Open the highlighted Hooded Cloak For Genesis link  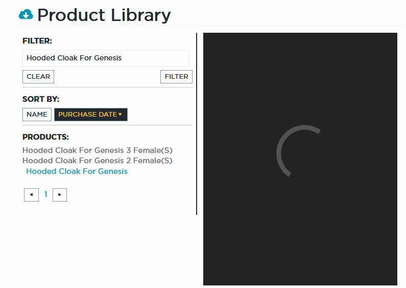point(77,171)
